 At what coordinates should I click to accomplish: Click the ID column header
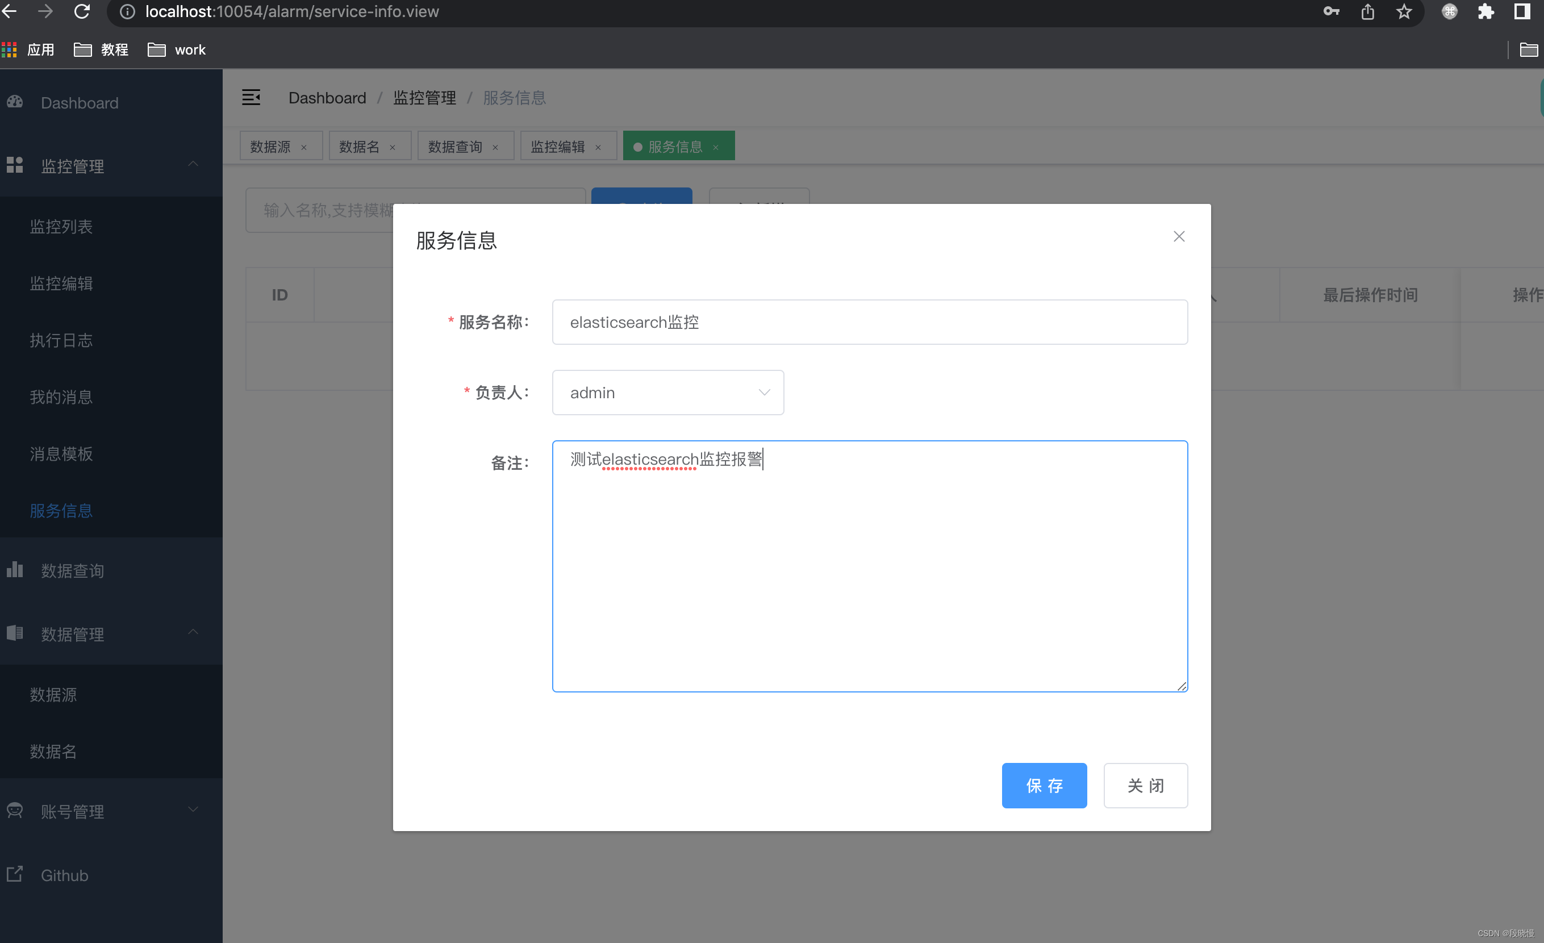pos(279,294)
